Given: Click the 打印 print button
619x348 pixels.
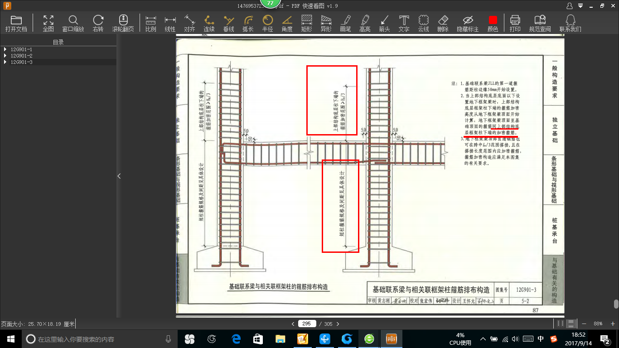Looking at the screenshot, I should [x=515, y=23].
